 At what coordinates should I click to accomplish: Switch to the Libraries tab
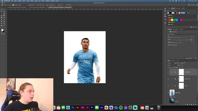point(181,29)
